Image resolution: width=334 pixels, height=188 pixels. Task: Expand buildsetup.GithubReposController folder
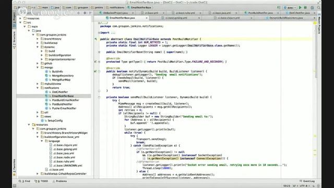click(x=38, y=174)
